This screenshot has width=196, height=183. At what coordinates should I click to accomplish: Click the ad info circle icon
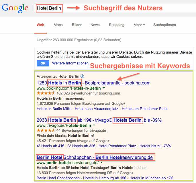(82, 76)
